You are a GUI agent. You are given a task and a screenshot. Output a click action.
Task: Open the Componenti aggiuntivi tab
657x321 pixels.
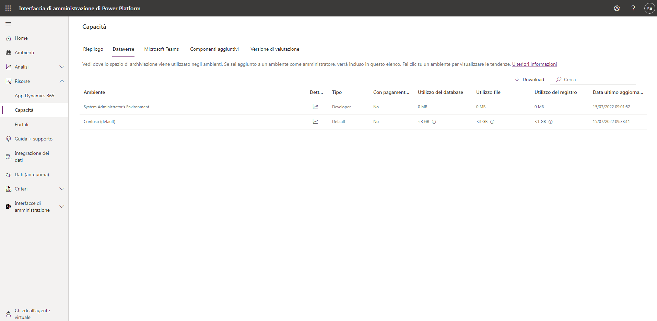point(214,49)
